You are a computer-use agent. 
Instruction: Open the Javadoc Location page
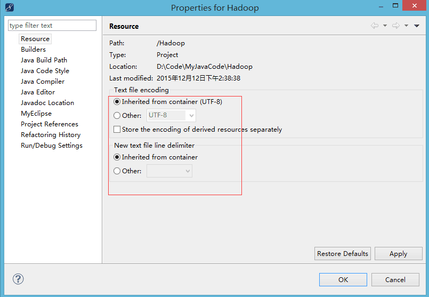coord(47,103)
